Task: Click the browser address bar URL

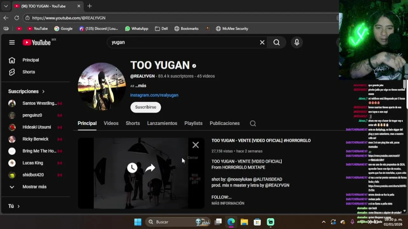Action: click(69, 18)
